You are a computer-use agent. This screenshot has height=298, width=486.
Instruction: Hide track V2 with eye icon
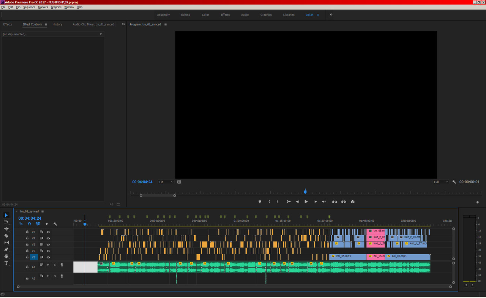pos(48,251)
